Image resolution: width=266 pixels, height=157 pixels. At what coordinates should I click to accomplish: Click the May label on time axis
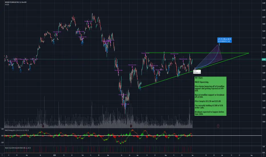[166, 155]
